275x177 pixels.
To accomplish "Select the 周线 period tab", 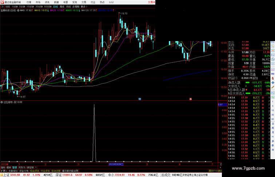I will (x=62, y=7).
